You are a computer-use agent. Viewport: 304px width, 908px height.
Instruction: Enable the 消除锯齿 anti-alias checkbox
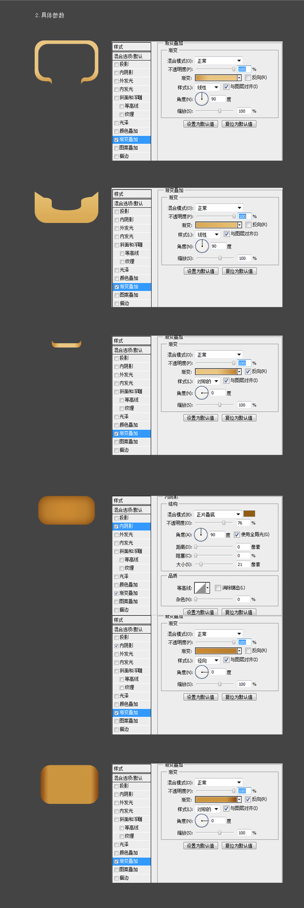click(218, 588)
